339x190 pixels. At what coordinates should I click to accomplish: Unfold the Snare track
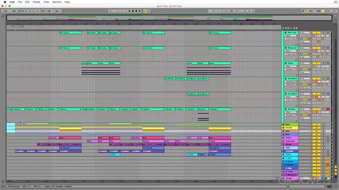(x=283, y=138)
